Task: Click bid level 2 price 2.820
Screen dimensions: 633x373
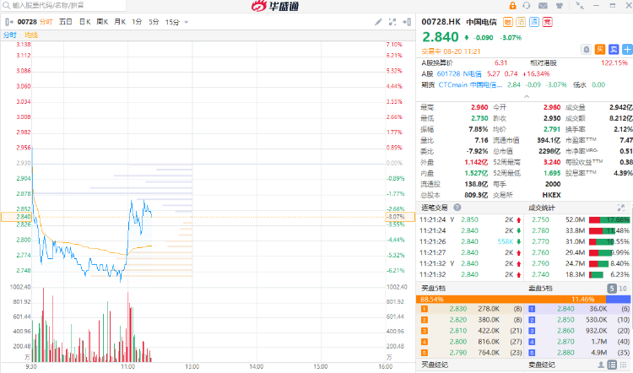Action: coord(458,320)
